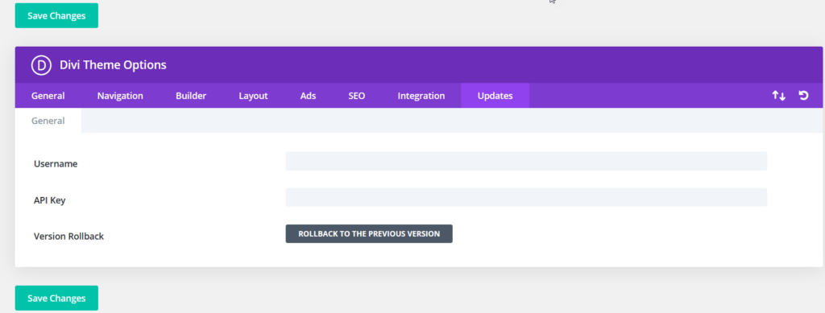The image size is (825, 313).
Task: Go to the Layout tab
Action: pyautogui.click(x=253, y=96)
